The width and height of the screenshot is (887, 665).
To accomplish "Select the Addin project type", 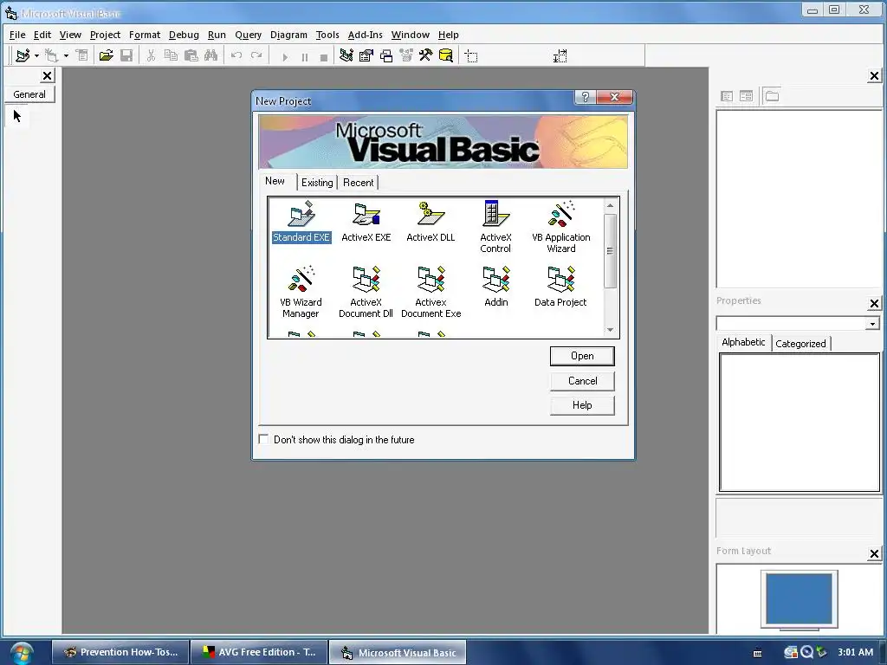I will coord(495,287).
